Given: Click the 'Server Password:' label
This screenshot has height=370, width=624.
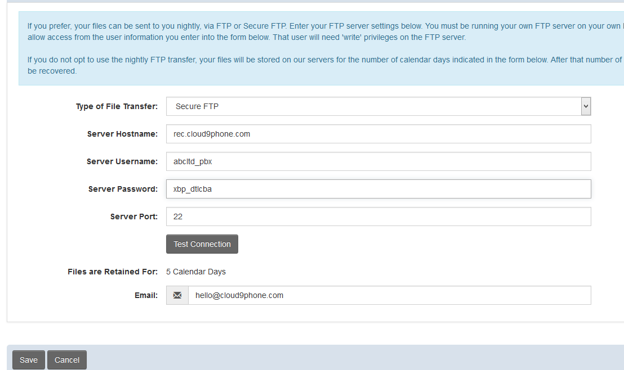Looking at the screenshot, I should 123,189.
